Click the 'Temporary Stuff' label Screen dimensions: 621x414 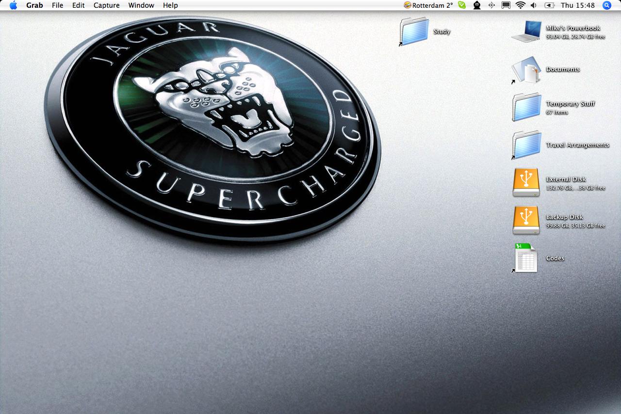click(570, 104)
